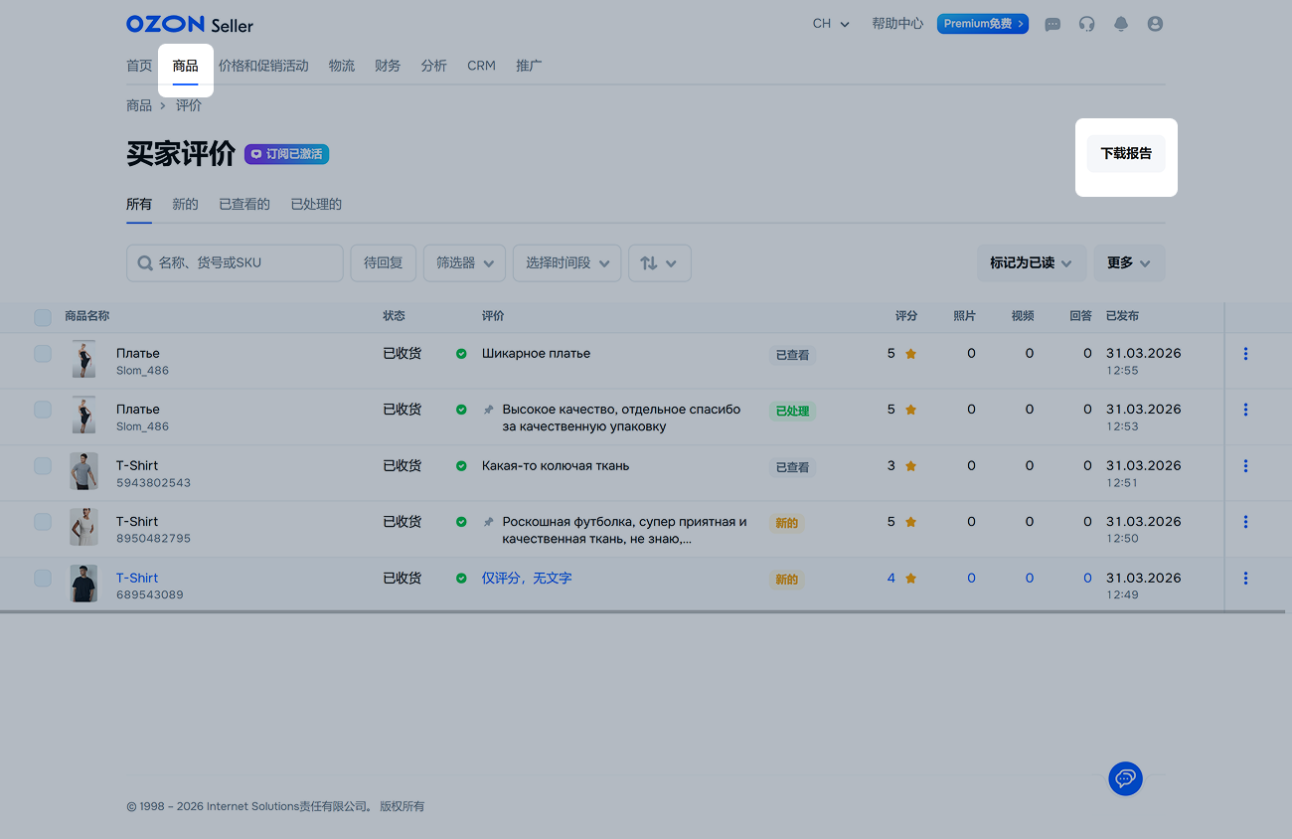Click the floating blue chat bubble button
The height and width of the screenshot is (839, 1292).
click(x=1125, y=778)
